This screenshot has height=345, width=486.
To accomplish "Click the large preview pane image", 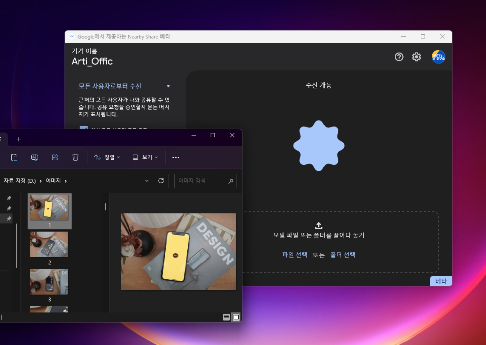I will 178,251.
